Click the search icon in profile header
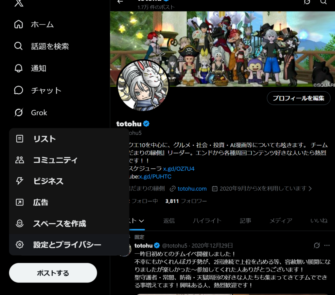The image size is (335, 295). [324, 2]
